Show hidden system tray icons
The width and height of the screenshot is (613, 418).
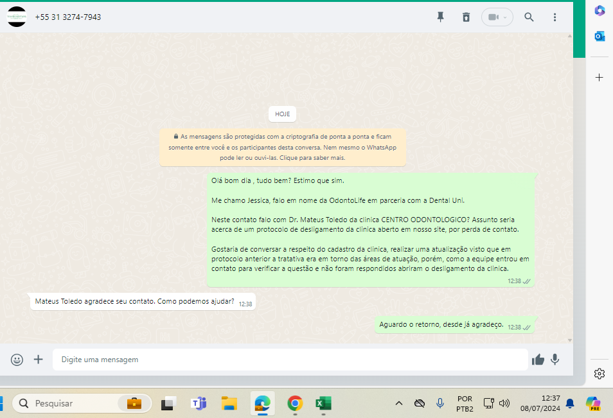[x=399, y=403]
